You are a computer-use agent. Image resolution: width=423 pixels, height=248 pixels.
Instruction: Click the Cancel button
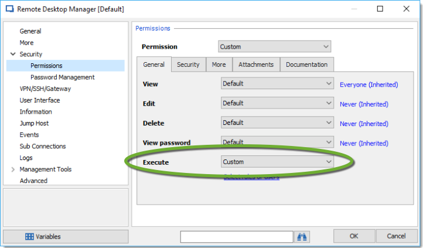pos(396,236)
